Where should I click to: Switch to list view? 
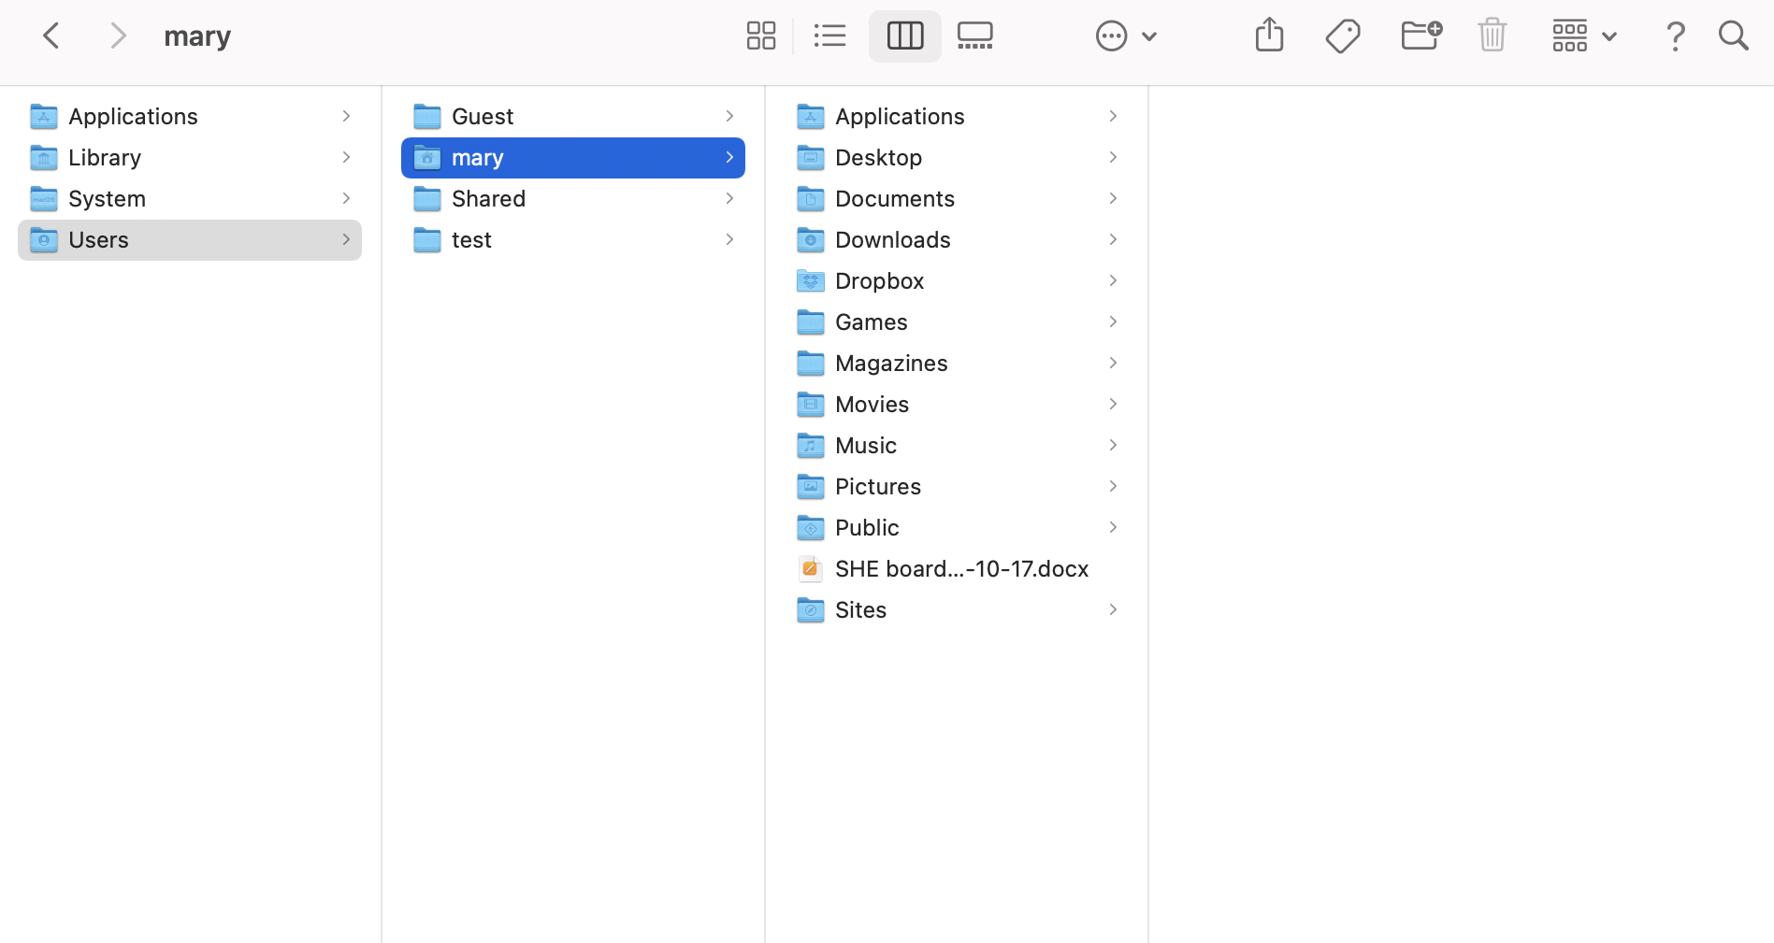[829, 36]
